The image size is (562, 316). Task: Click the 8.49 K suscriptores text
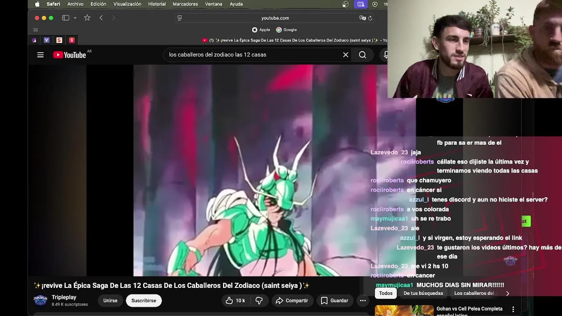[70, 305]
